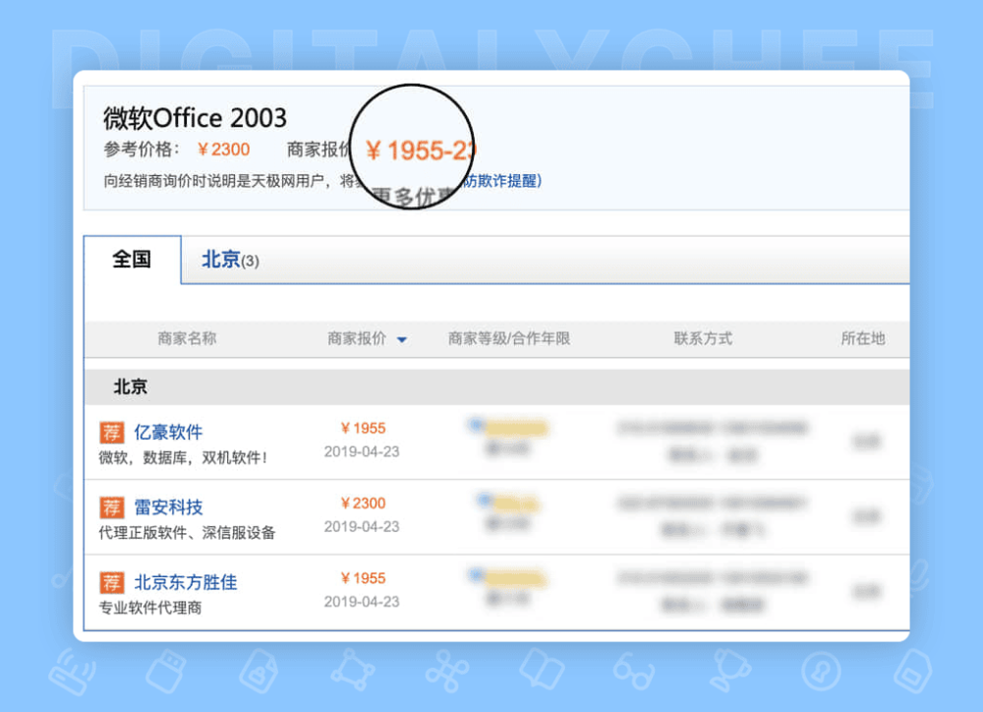Click the ¥1955 price in 亿豪软件 row
Viewport: 983px width, 712px height.
click(363, 429)
